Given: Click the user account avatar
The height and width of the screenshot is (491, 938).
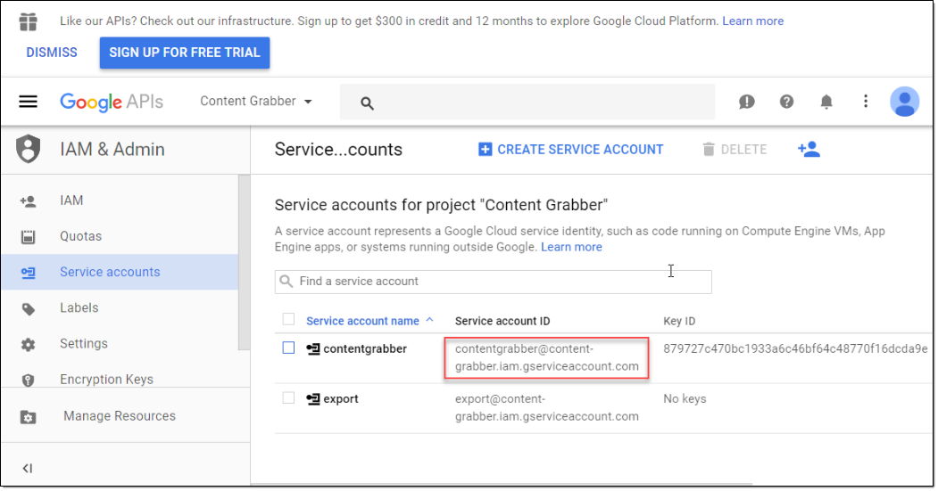Looking at the screenshot, I should (x=904, y=102).
